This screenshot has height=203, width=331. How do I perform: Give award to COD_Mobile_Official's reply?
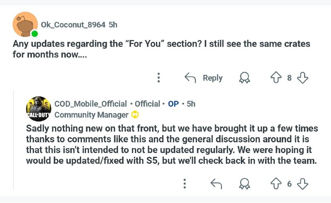[245, 184]
